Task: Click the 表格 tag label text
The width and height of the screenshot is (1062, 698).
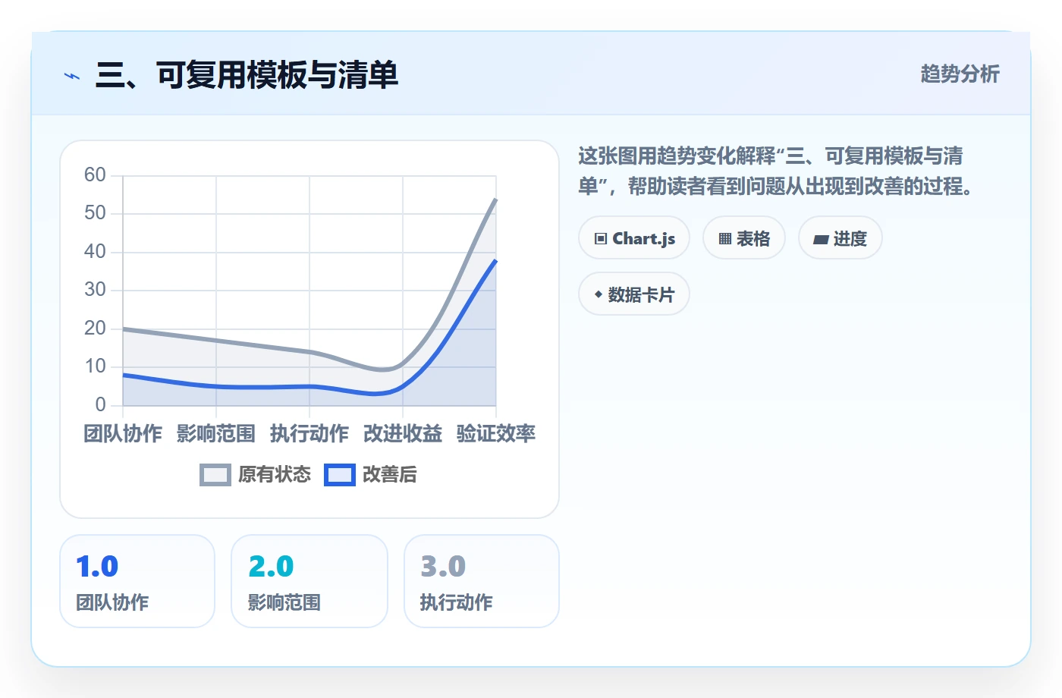Action: click(753, 239)
